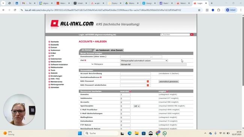Click the help icon next to Kontaktmailadresse
244x137 pixels.
101,77
